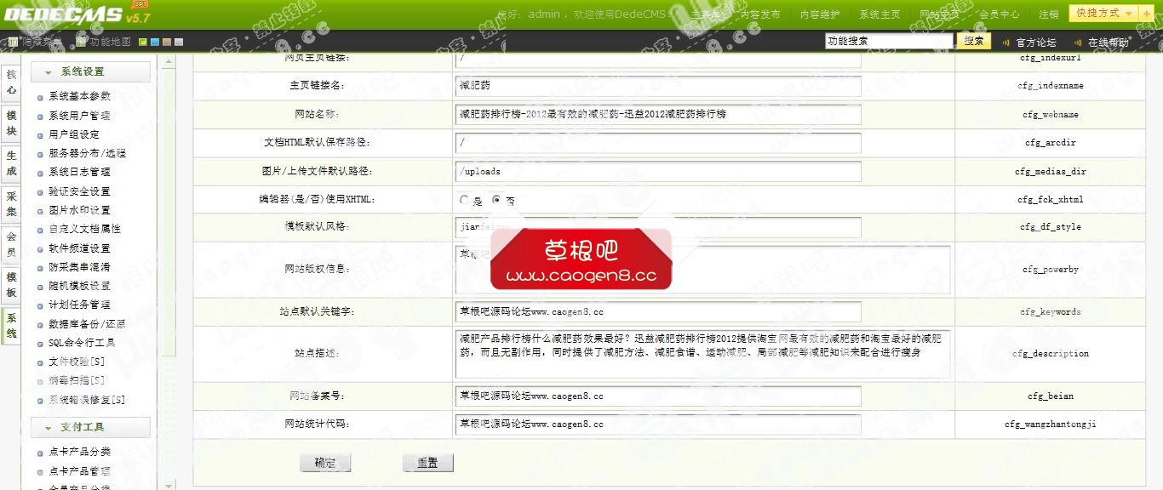
Task: Open the 快捷方式 dropdown
Action: pos(1102,14)
